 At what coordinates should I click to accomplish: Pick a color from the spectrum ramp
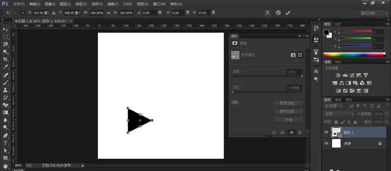click(x=354, y=54)
